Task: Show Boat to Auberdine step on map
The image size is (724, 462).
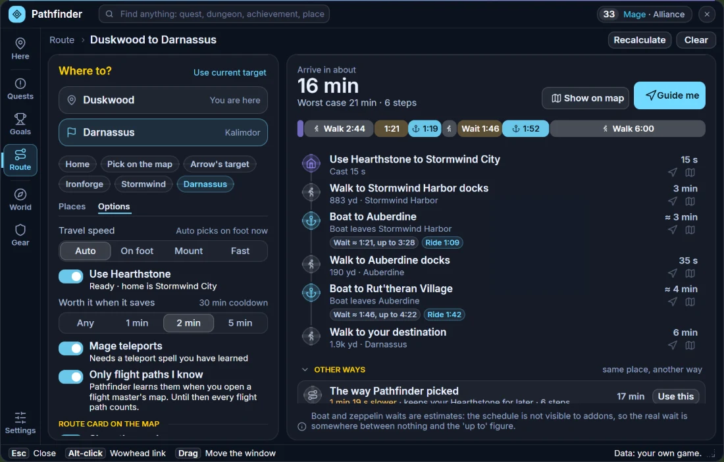Action: [690, 230]
